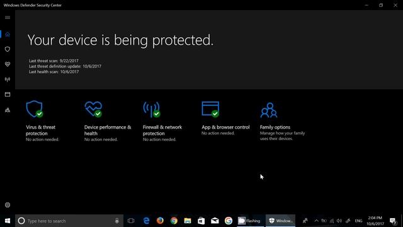Image resolution: width=403 pixels, height=227 pixels.
Task: Open Action Center notifications icon
Action: coord(393,221)
